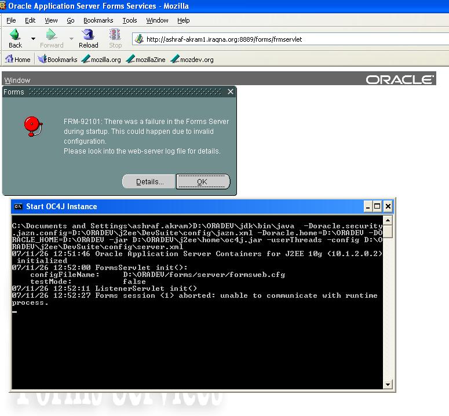Click the console scrollbar thumb
Screen dimensions: 449x416
[x=388, y=231]
